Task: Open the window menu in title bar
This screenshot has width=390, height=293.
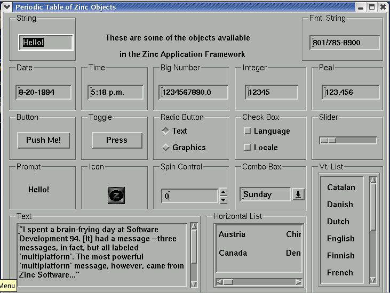Action: tap(6, 7)
